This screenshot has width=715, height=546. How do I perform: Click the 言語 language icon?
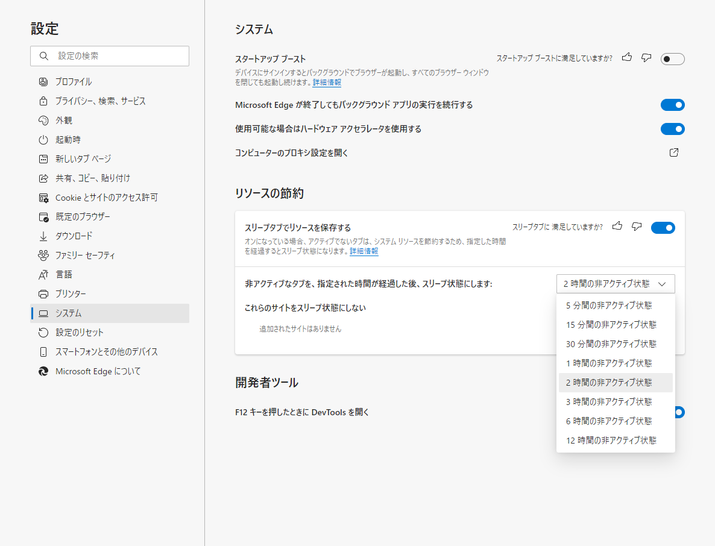pos(43,275)
